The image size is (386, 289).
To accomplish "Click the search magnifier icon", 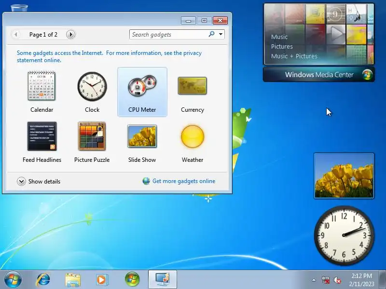I will tap(211, 34).
